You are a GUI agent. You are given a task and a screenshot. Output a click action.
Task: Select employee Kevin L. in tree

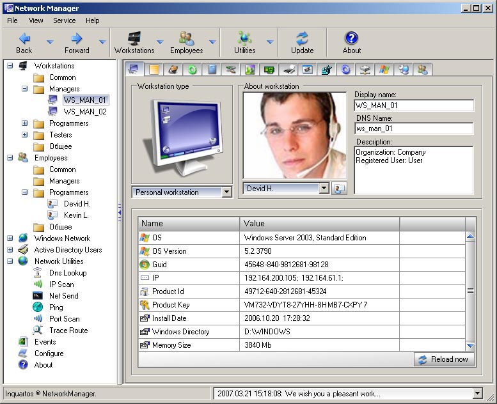pyautogui.click(x=77, y=215)
